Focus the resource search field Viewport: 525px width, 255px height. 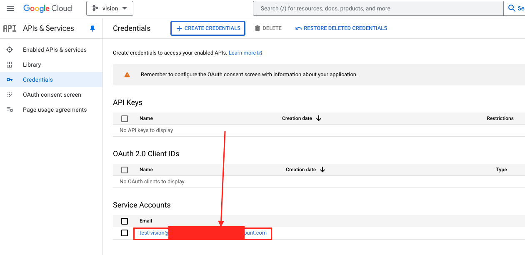pyautogui.click(x=378, y=8)
